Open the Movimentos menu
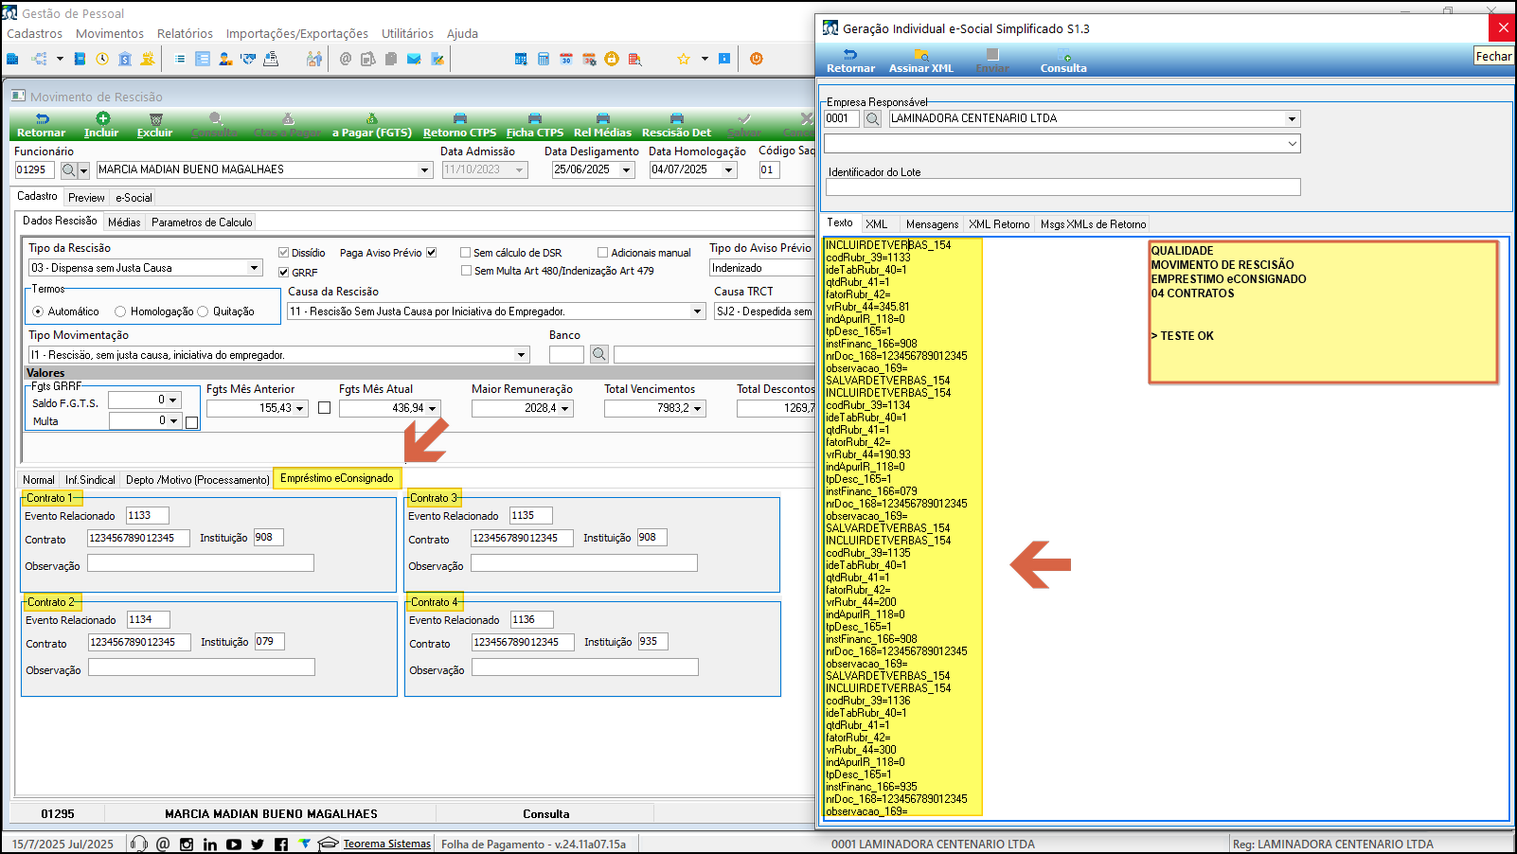The height and width of the screenshot is (854, 1517). click(110, 34)
